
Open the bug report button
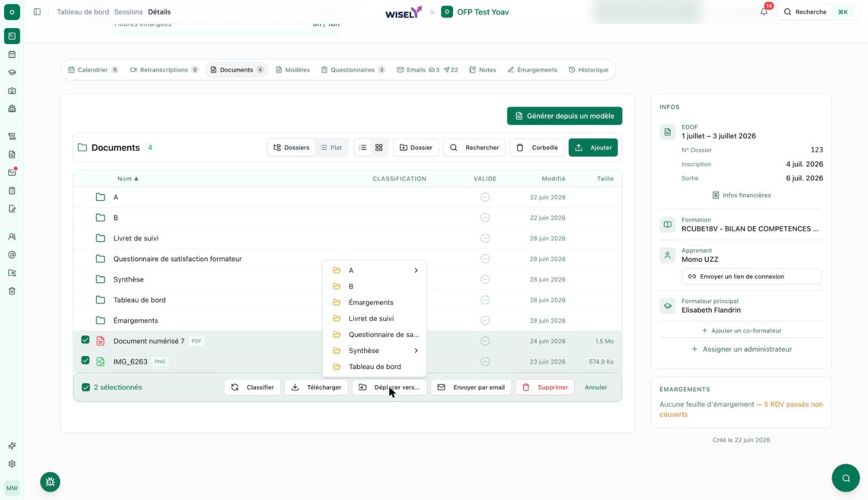(50, 482)
